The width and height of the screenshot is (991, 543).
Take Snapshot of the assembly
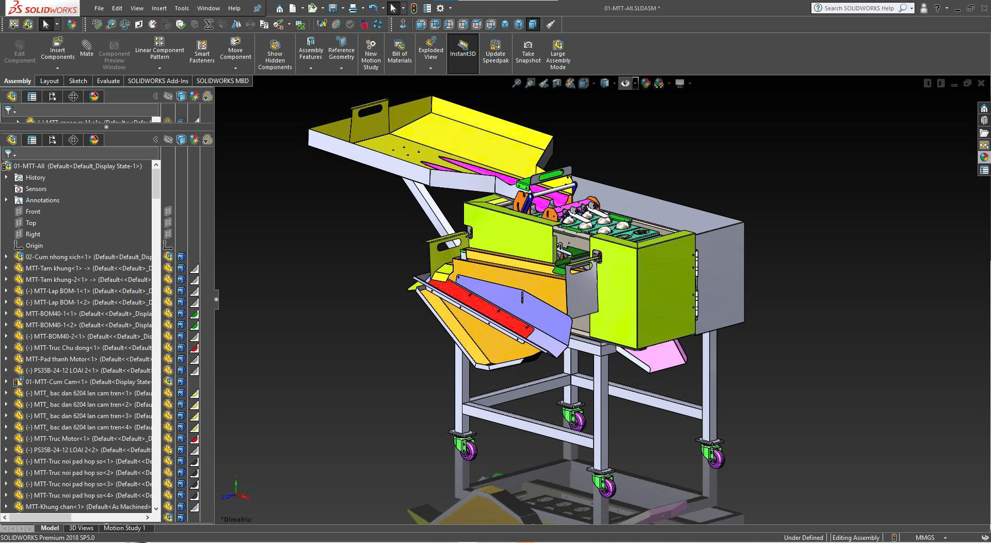click(528, 52)
